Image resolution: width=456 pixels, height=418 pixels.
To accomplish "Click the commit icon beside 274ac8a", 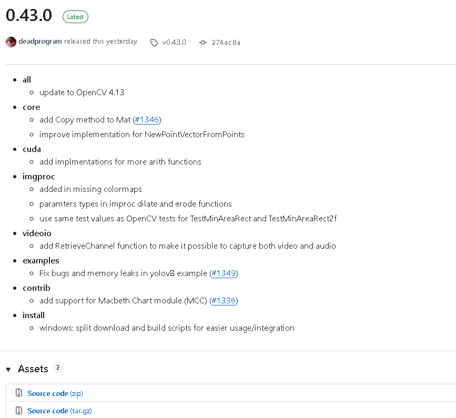I will click(203, 43).
